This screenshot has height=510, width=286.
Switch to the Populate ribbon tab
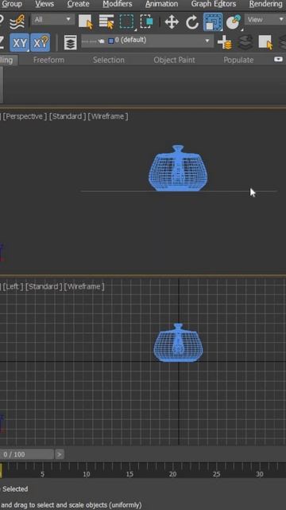click(238, 60)
